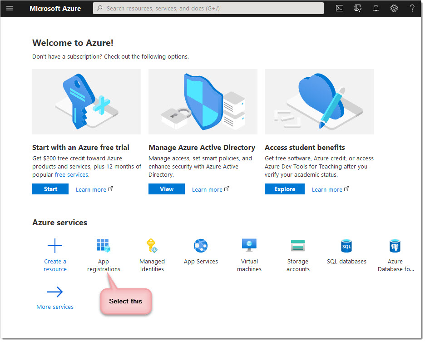Select the App Services label
The width and height of the screenshot is (425, 342).
coord(201,262)
